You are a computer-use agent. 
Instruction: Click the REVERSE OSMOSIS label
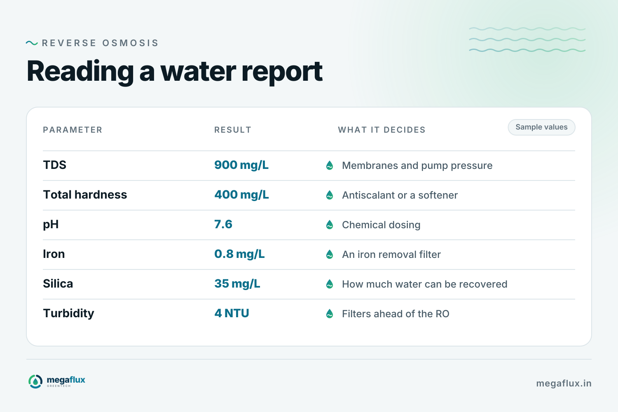click(x=100, y=43)
